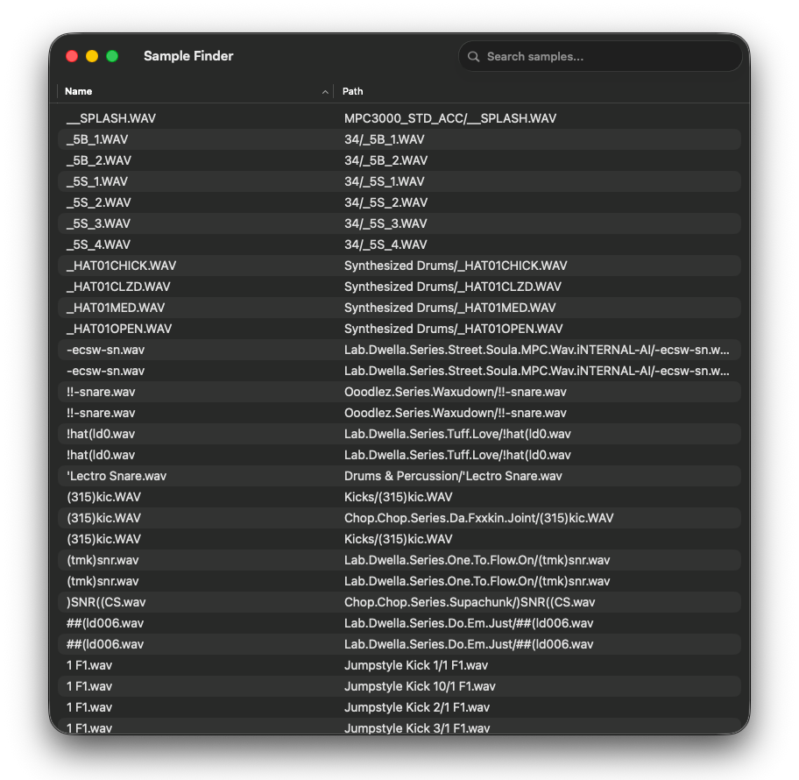
Task: Click path MPC3000_STD_ACC/__SPLASH.WAV
Action: [450, 118]
